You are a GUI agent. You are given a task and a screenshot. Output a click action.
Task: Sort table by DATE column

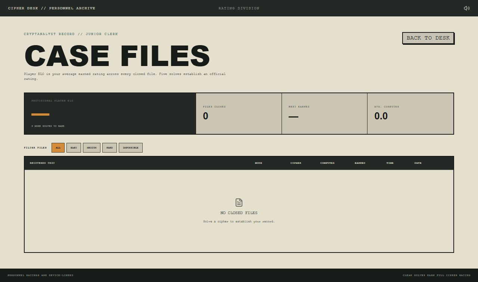tap(418, 163)
